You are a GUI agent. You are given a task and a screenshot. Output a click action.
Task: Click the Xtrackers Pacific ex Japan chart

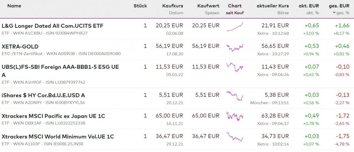tap(235, 116)
